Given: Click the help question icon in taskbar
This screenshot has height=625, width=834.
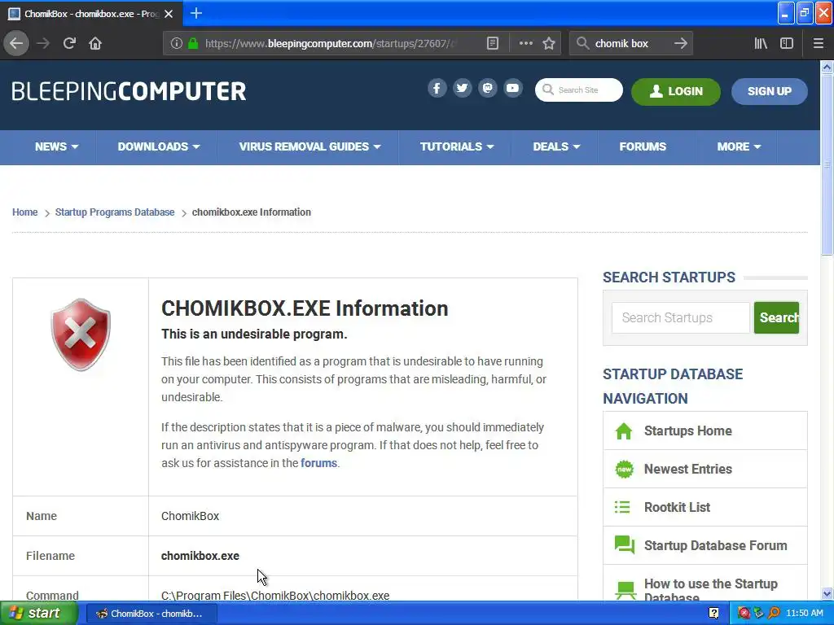Looking at the screenshot, I should coord(713,614).
